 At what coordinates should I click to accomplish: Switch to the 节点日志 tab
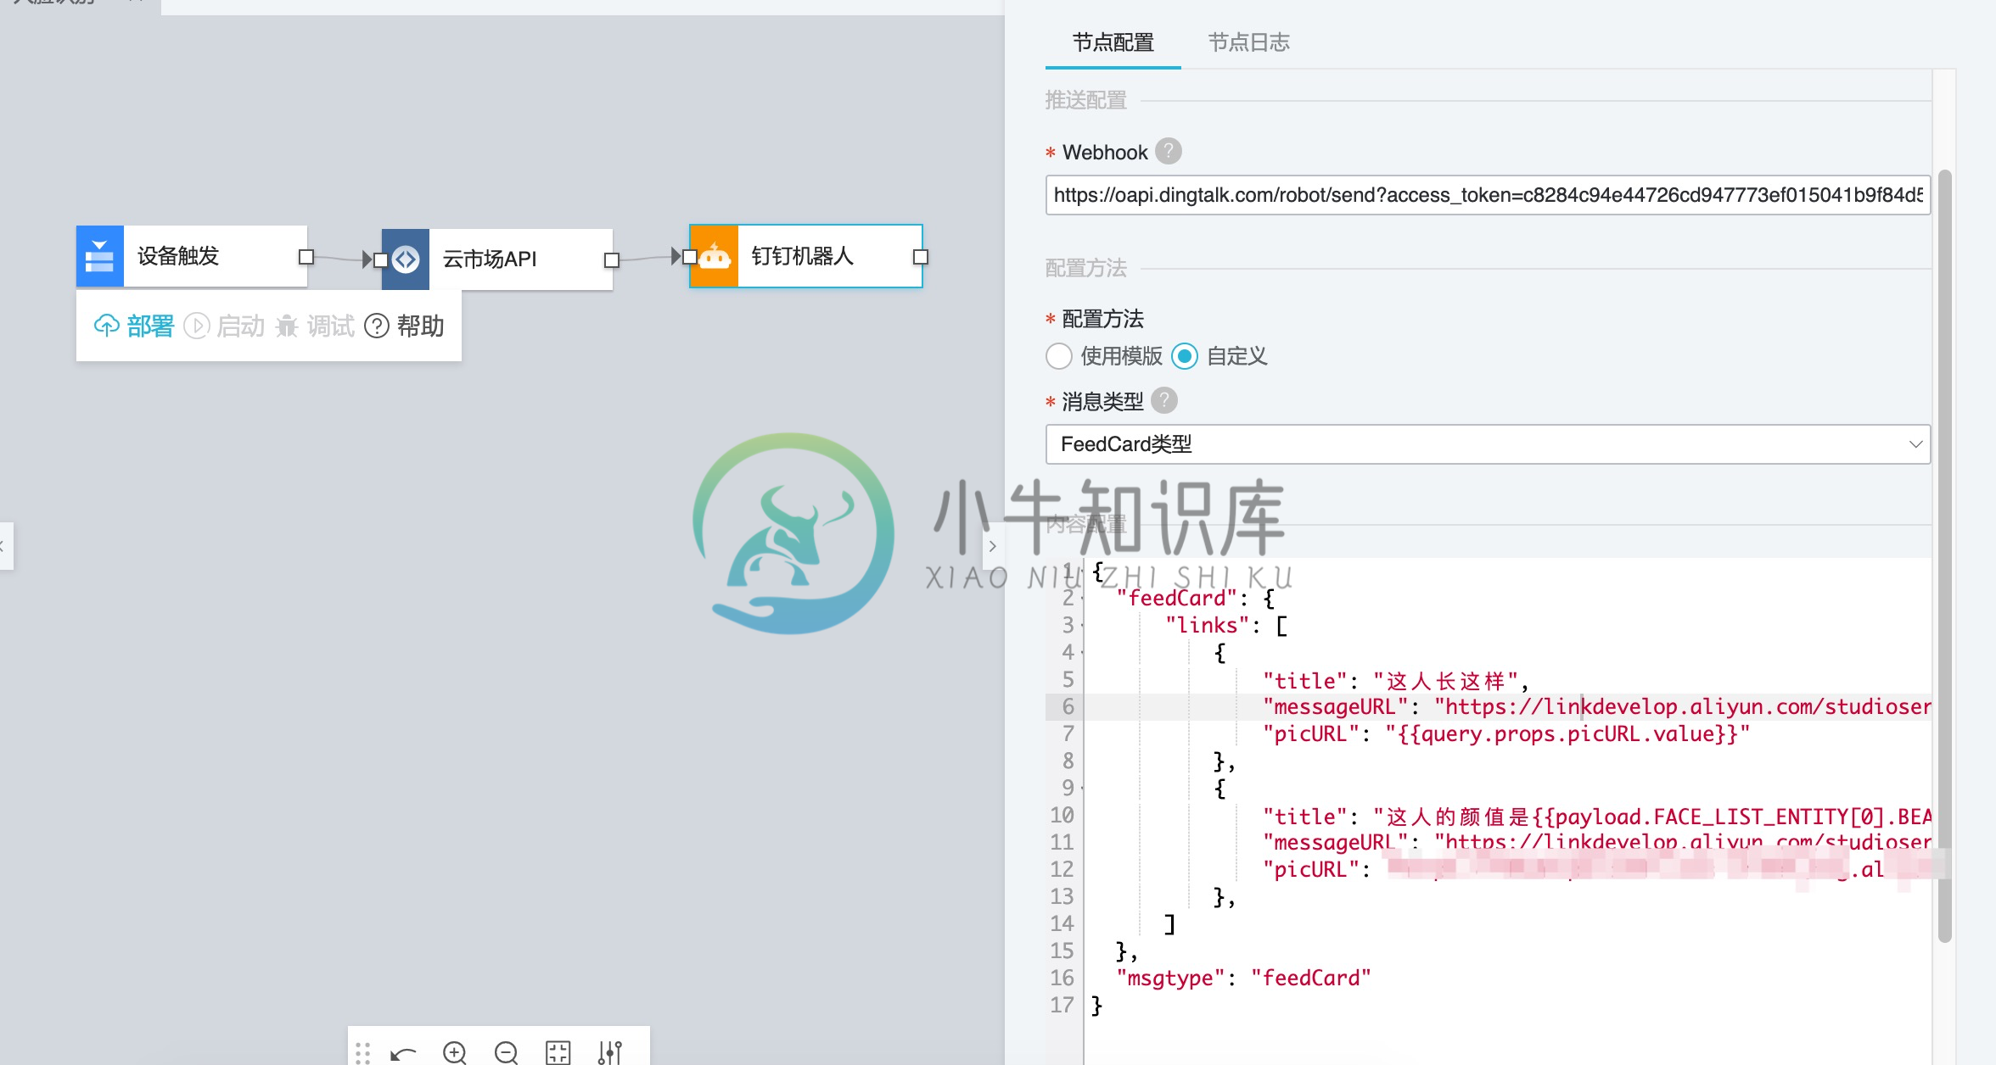(1248, 42)
